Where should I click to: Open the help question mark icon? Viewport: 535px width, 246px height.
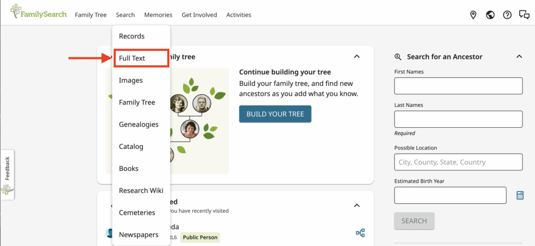coord(507,15)
